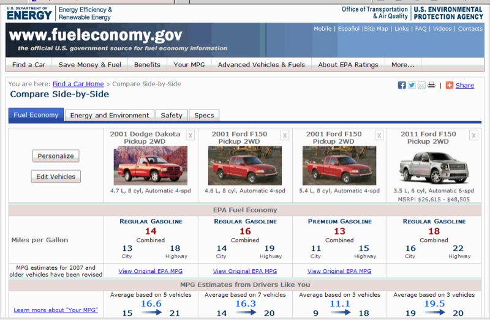Viewport: 490px width, 320px height.
Task: View Original EPA MPG for 16 MPG F150
Action: [x=245, y=271]
